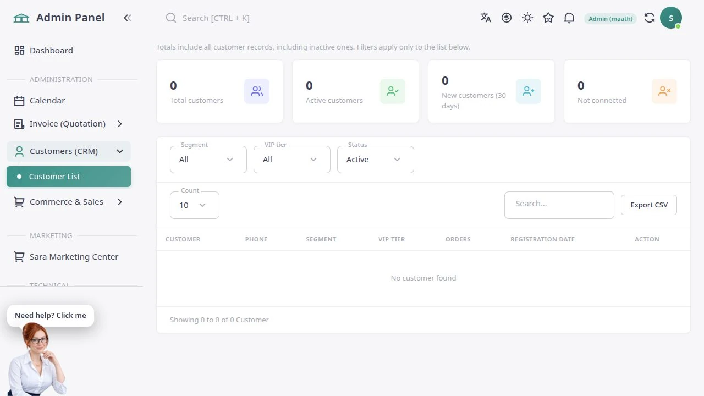Click the Admin (maath) badge

tap(610, 19)
